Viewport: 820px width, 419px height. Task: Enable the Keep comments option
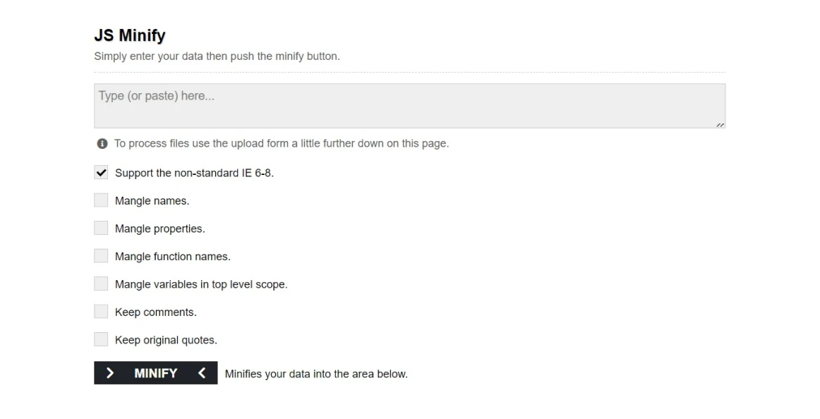point(100,311)
